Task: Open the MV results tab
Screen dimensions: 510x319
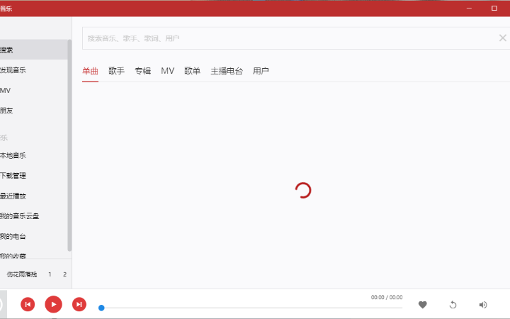Action: click(167, 71)
